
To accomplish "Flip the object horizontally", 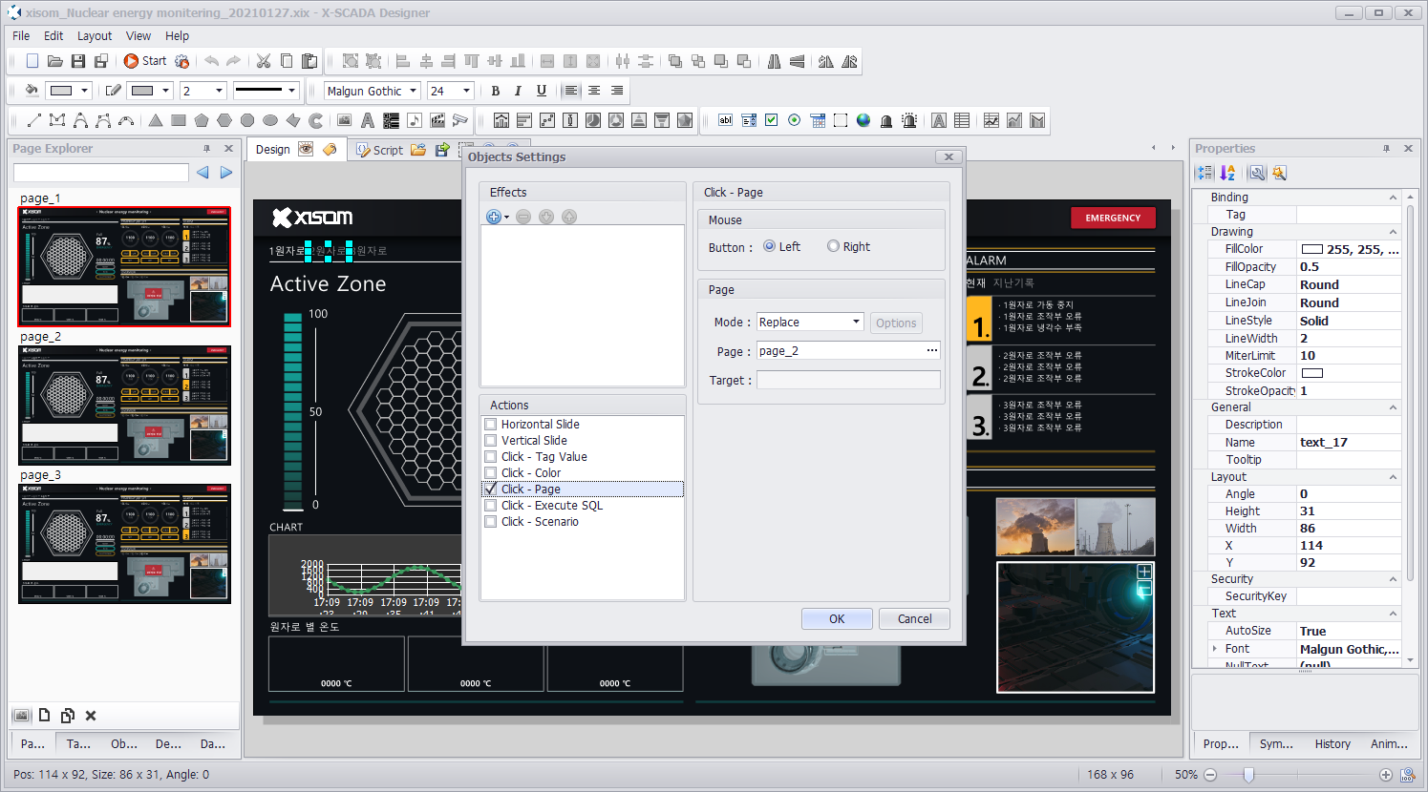I will click(x=774, y=61).
